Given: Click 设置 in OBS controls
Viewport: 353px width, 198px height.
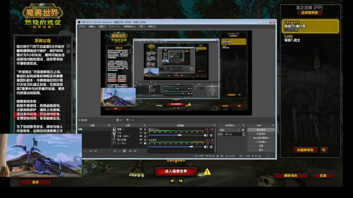Looking at the screenshot, I should point(261,146).
